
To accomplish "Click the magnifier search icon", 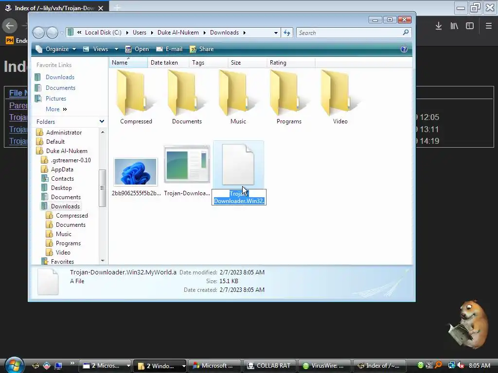I will (x=406, y=33).
